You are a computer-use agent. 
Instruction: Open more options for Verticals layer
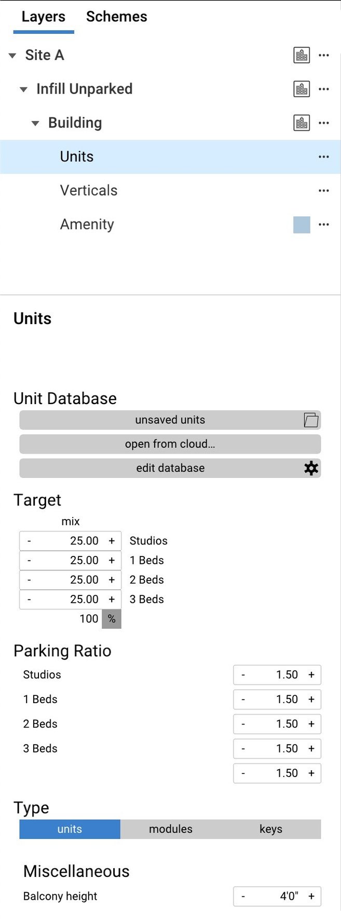324,190
